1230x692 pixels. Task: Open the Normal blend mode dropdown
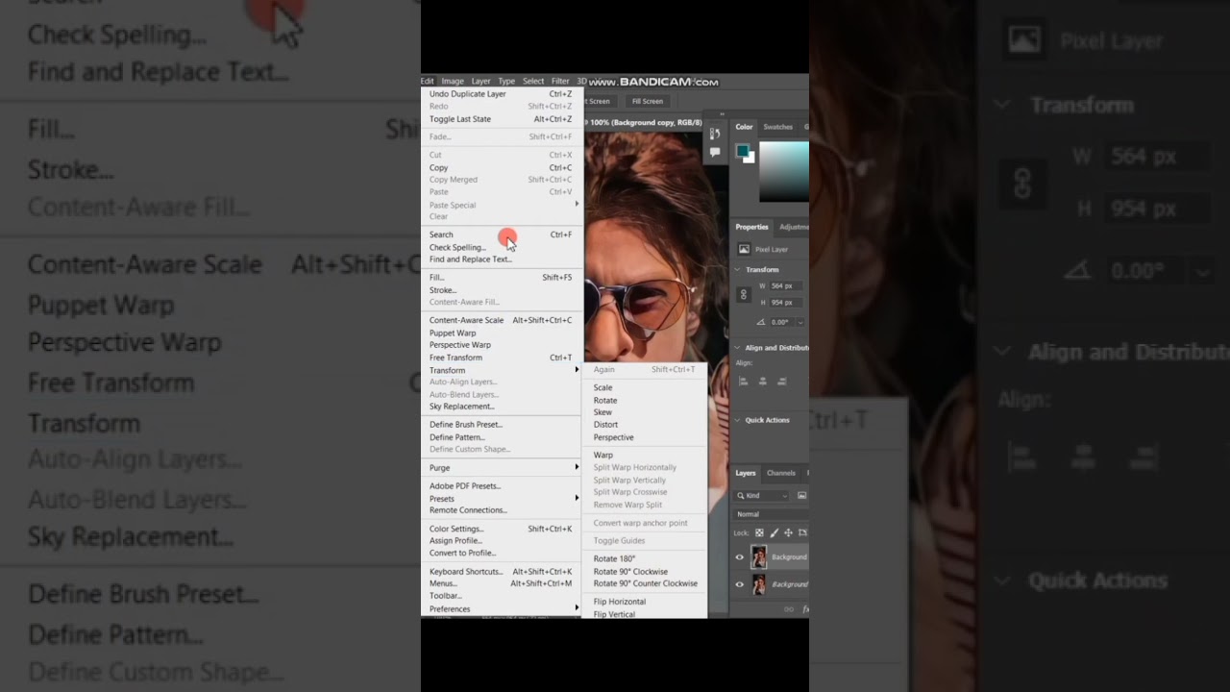pyautogui.click(x=772, y=514)
